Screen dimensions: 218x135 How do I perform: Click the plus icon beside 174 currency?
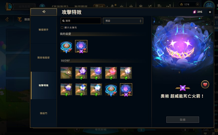(198, 4)
